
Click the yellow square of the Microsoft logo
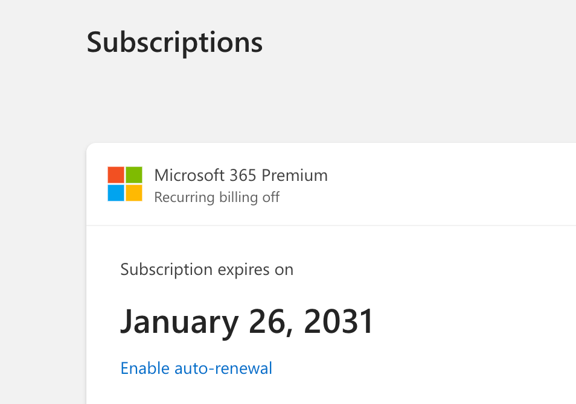click(x=134, y=193)
